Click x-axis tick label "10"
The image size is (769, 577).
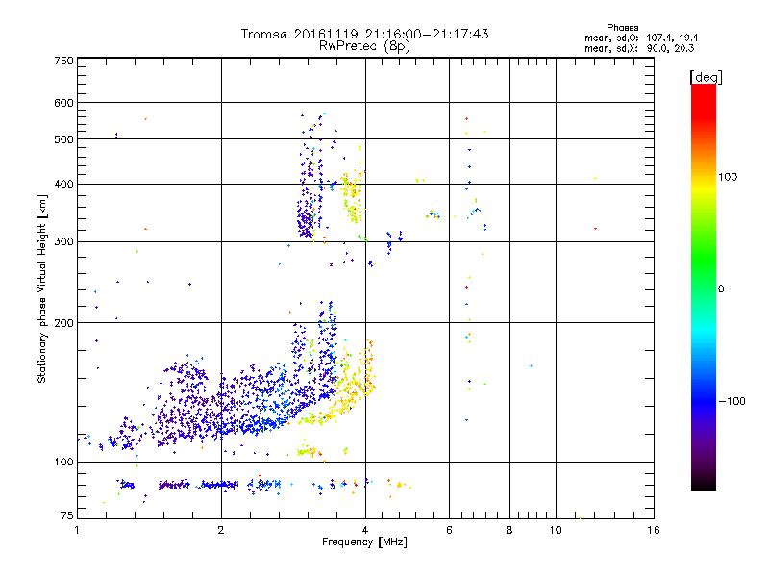[x=556, y=530]
